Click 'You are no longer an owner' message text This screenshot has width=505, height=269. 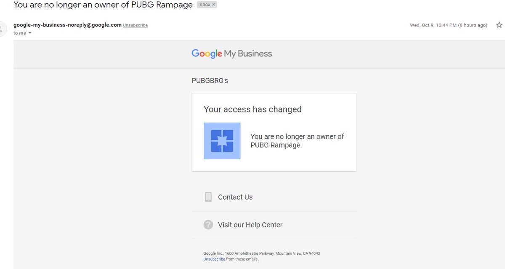click(297, 141)
